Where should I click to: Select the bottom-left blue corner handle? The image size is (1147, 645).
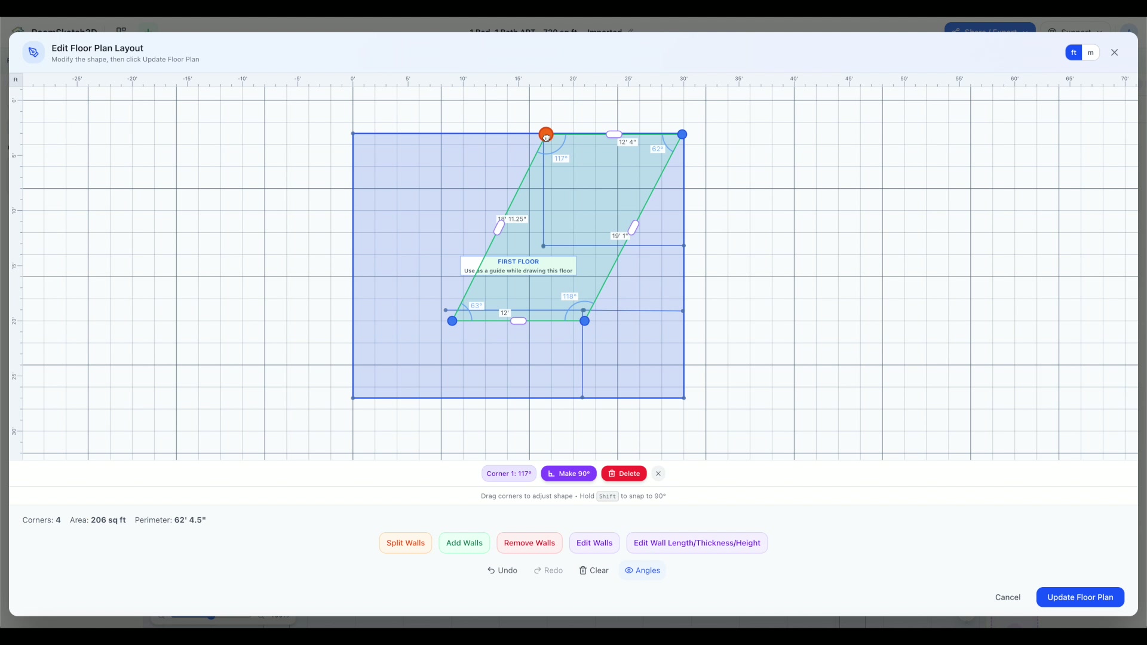coord(452,321)
